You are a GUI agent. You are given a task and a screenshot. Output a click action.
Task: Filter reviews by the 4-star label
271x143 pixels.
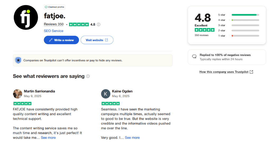(x=222, y=20)
